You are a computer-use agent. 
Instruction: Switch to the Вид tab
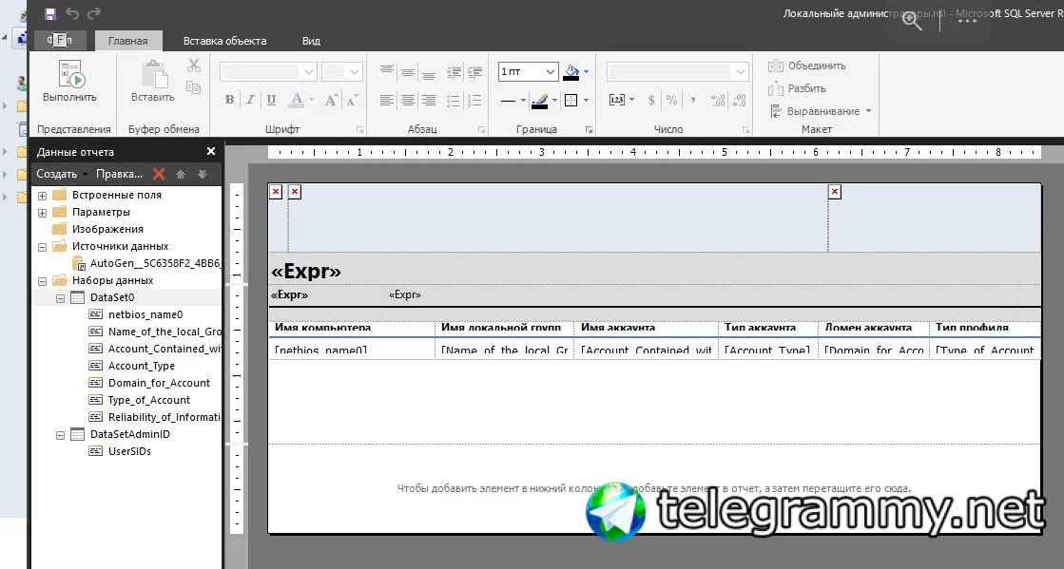pyautogui.click(x=311, y=41)
